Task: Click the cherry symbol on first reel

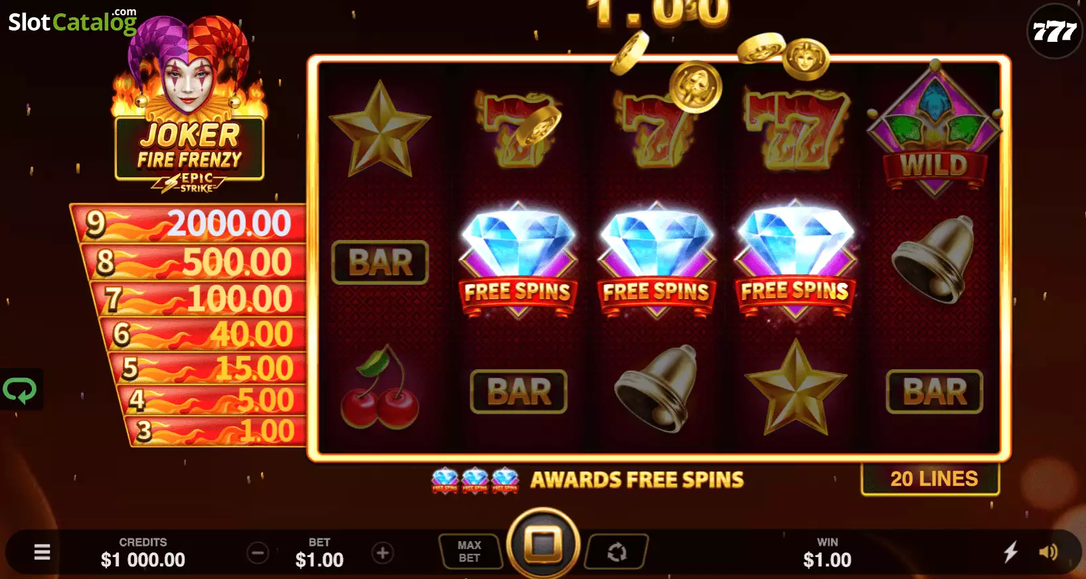Action: (x=380, y=388)
